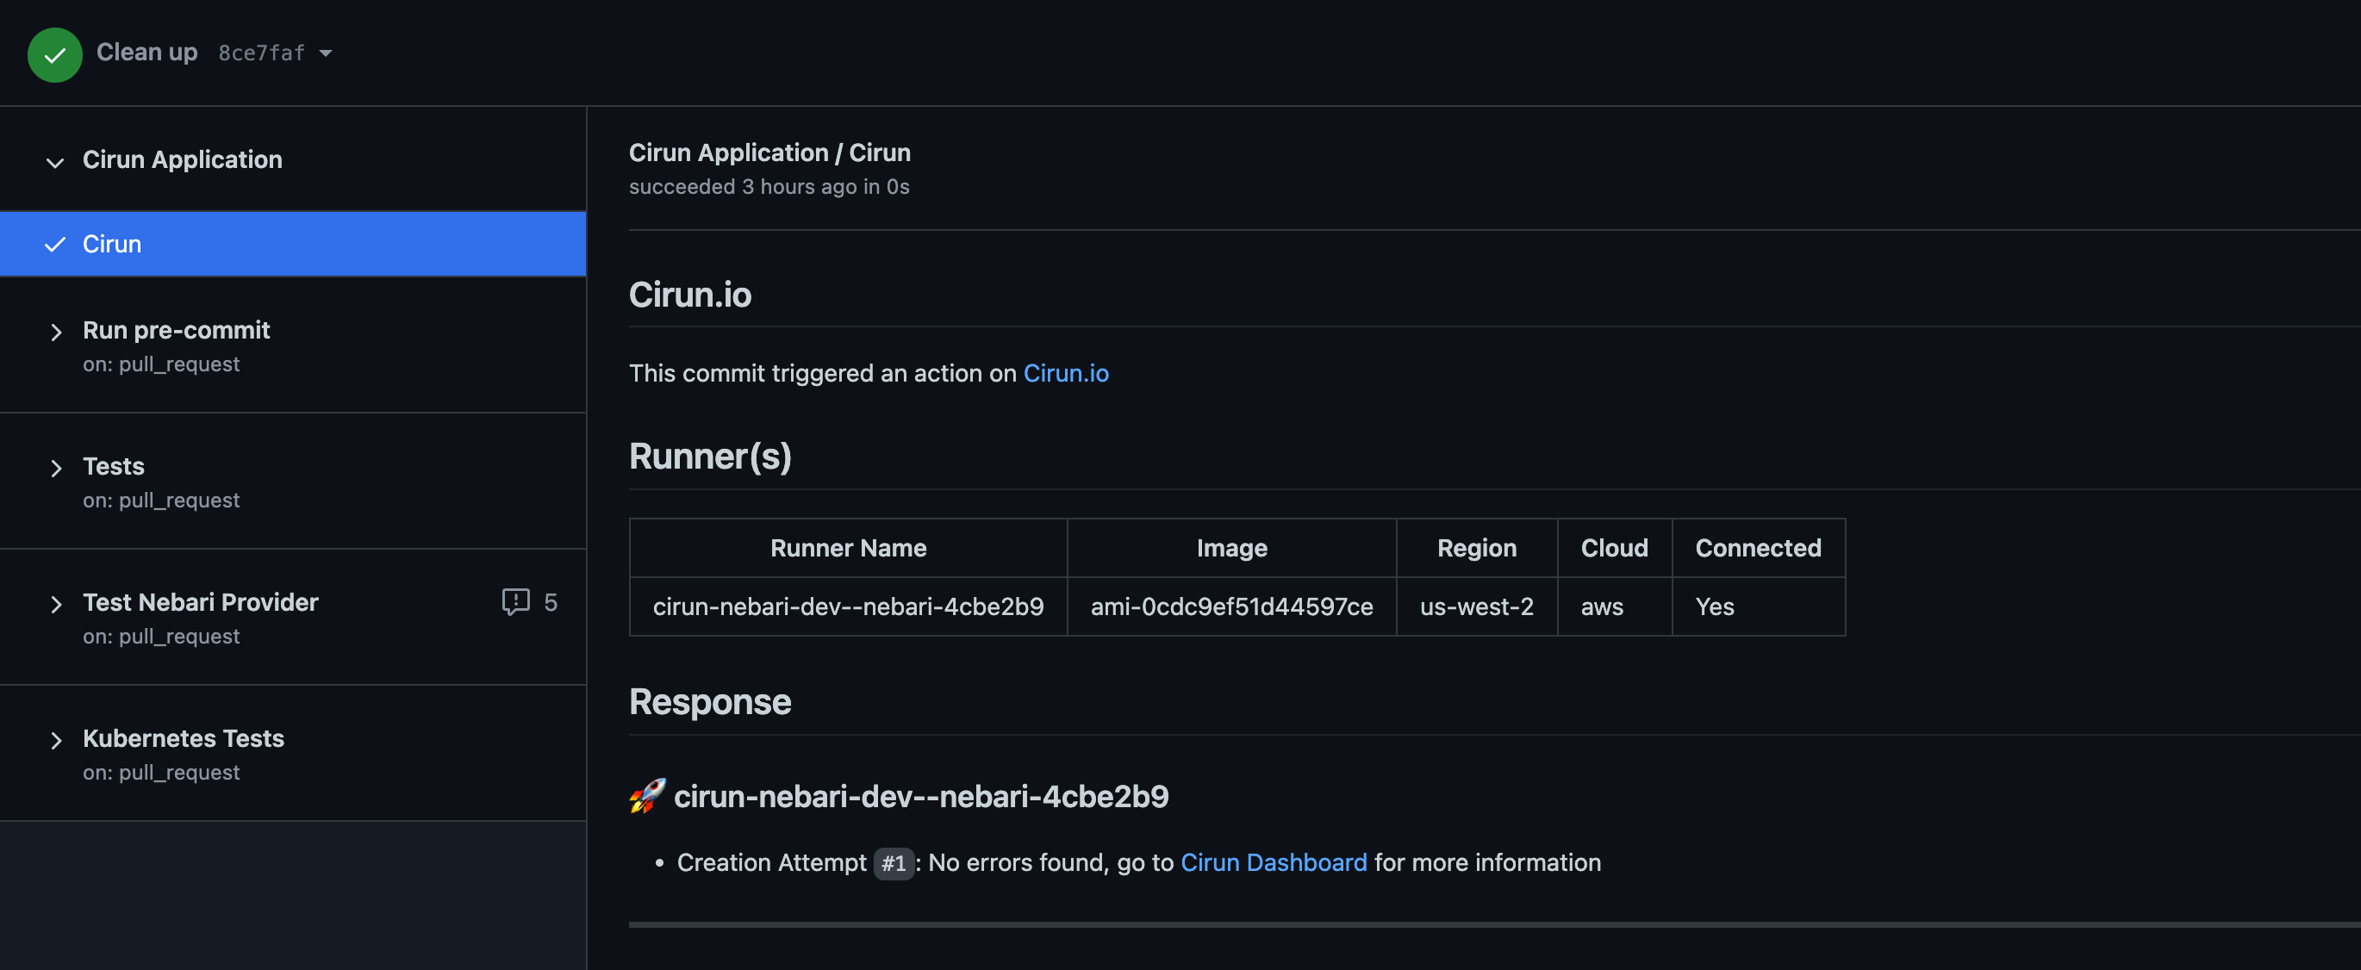Select the Cirun Application group heading
Viewport: 2361px width, 970px height.
[183, 159]
